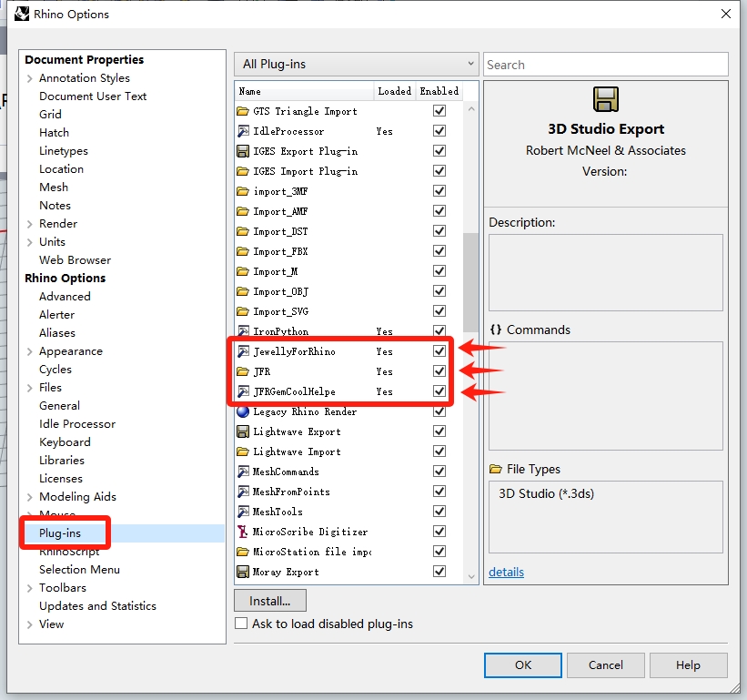Click the MeshFromPoints plug-in icon
The width and height of the screenshot is (747, 700).
click(243, 492)
